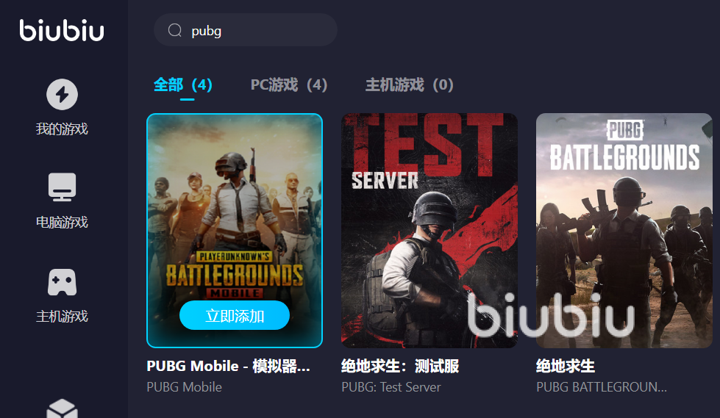720x418 pixels.
Task: Click the 绝地求生 game title
Action: [x=566, y=366]
